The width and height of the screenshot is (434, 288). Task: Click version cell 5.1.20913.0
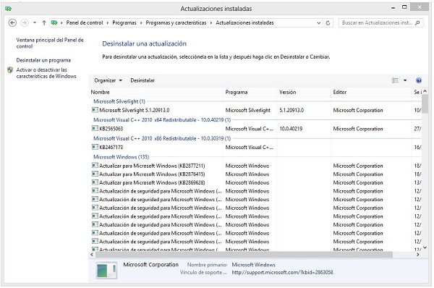292,110
